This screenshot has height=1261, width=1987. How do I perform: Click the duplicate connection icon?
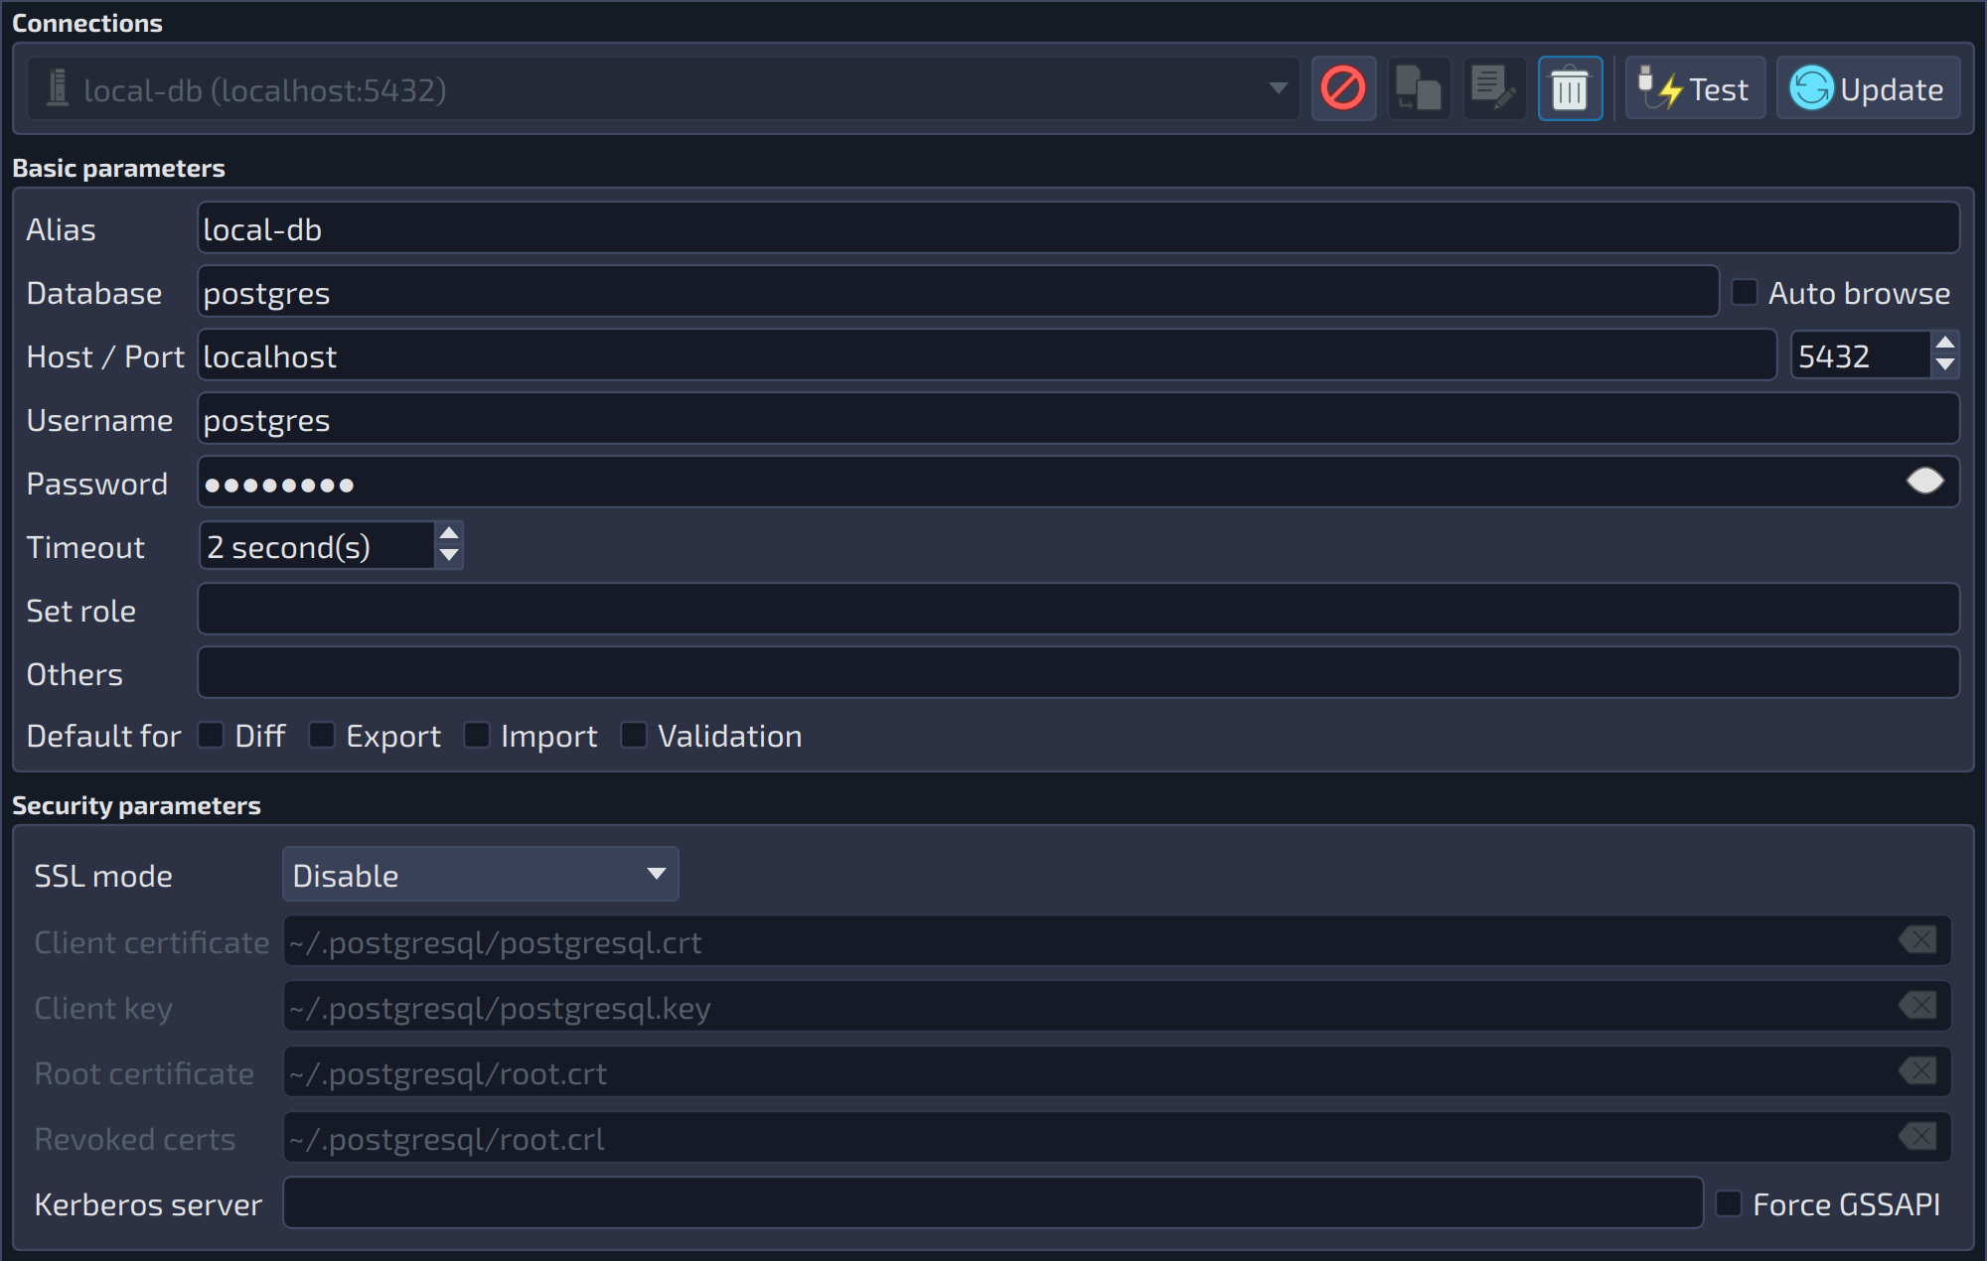pos(1419,88)
